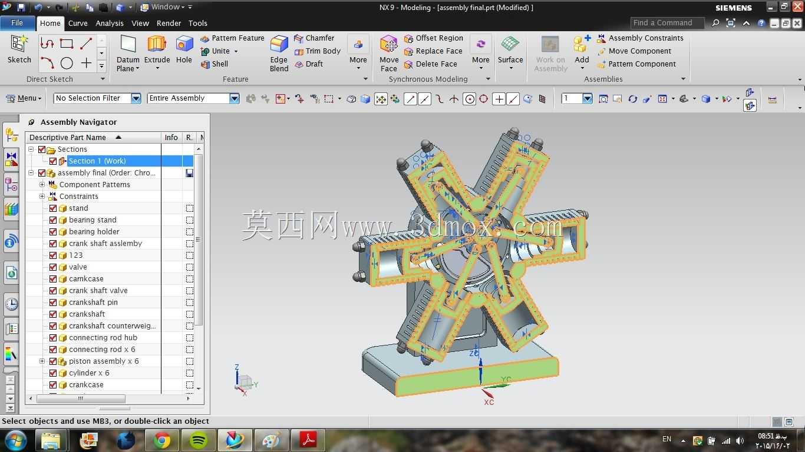The height and width of the screenshot is (452, 805).
Task: Start a new Sketch
Action: (19, 49)
